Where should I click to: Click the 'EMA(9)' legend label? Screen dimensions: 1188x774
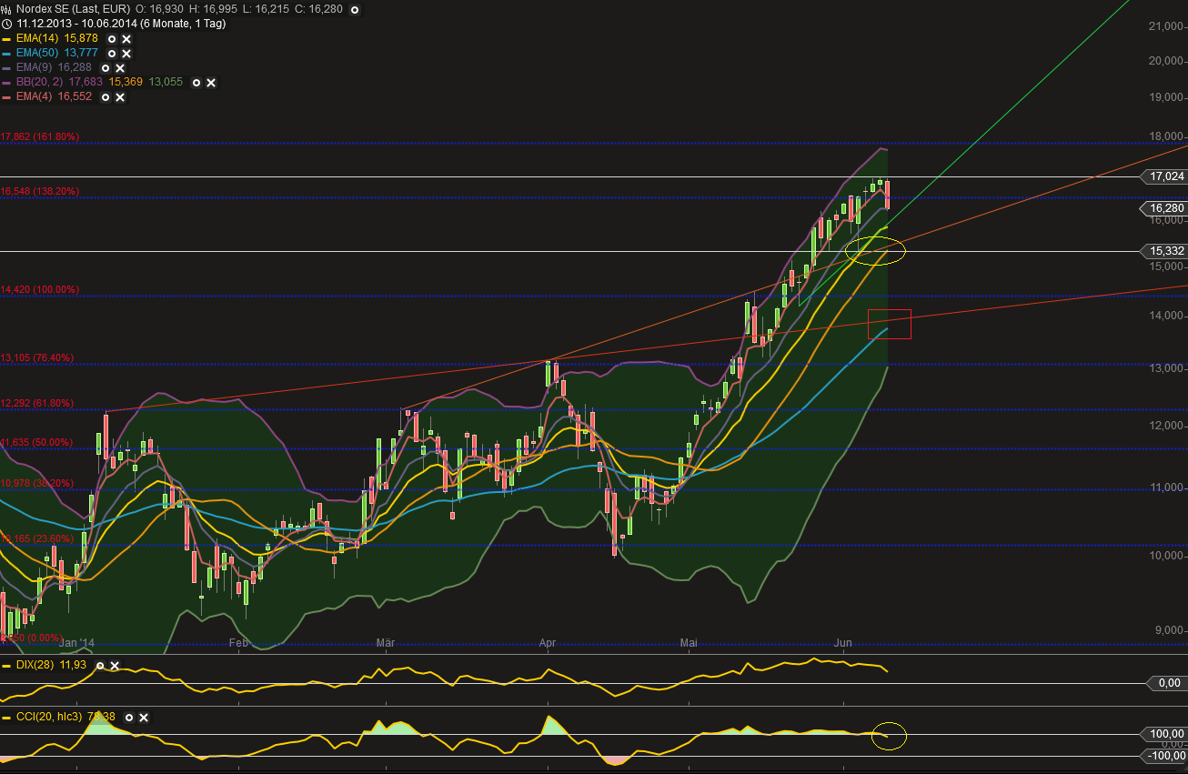point(32,68)
